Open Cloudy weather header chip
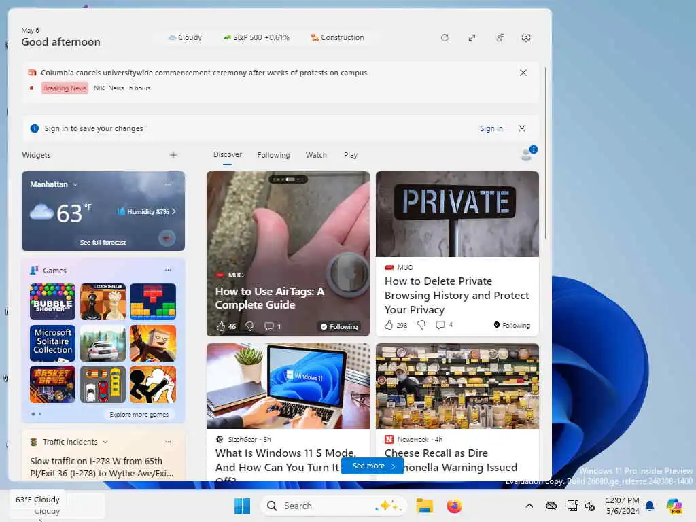696x522 pixels. pyautogui.click(x=185, y=38)
